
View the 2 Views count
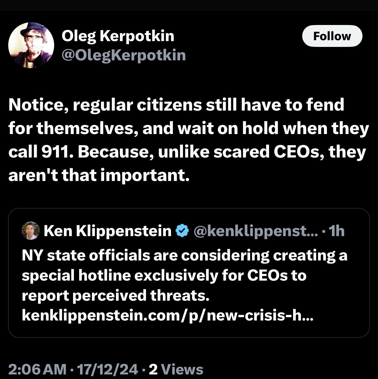click(x=176, y=369)
